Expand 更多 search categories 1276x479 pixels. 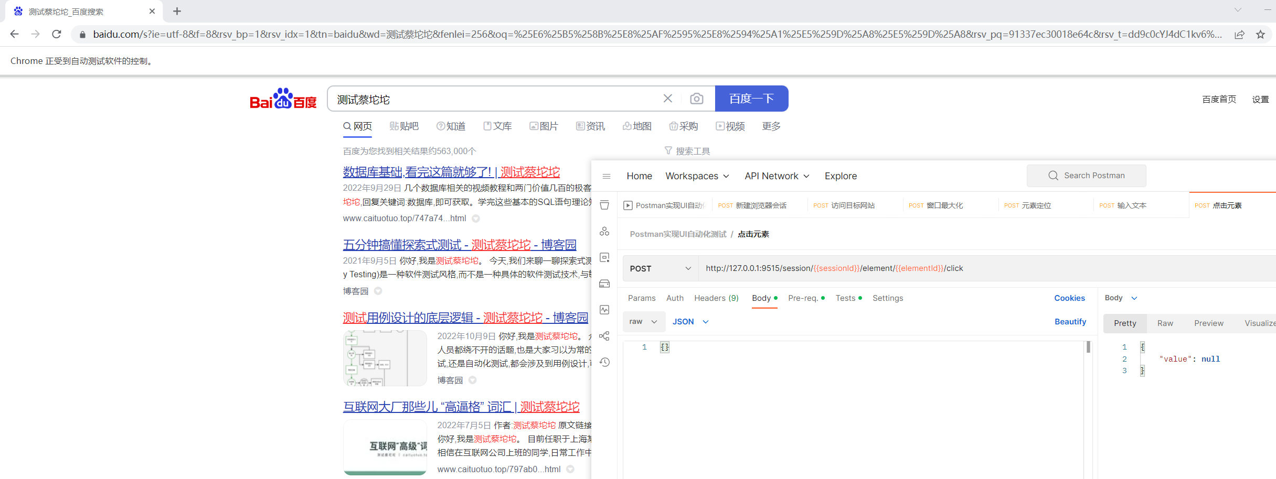click(771, 126)
